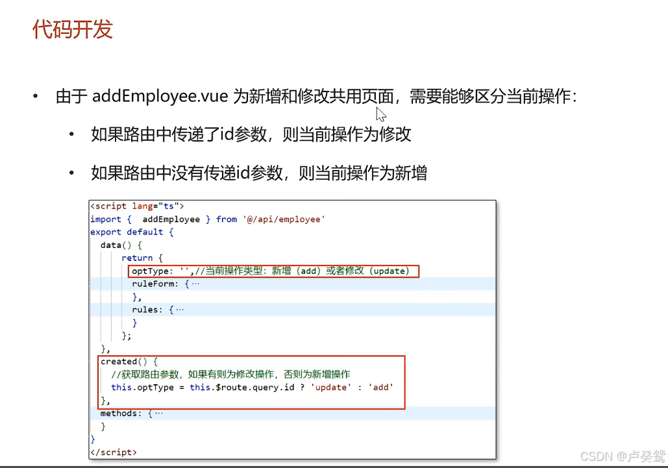Viewport: 668px width, 468px height.
Task: Click the code line "export default {"
Action: (x=132, y=232)
